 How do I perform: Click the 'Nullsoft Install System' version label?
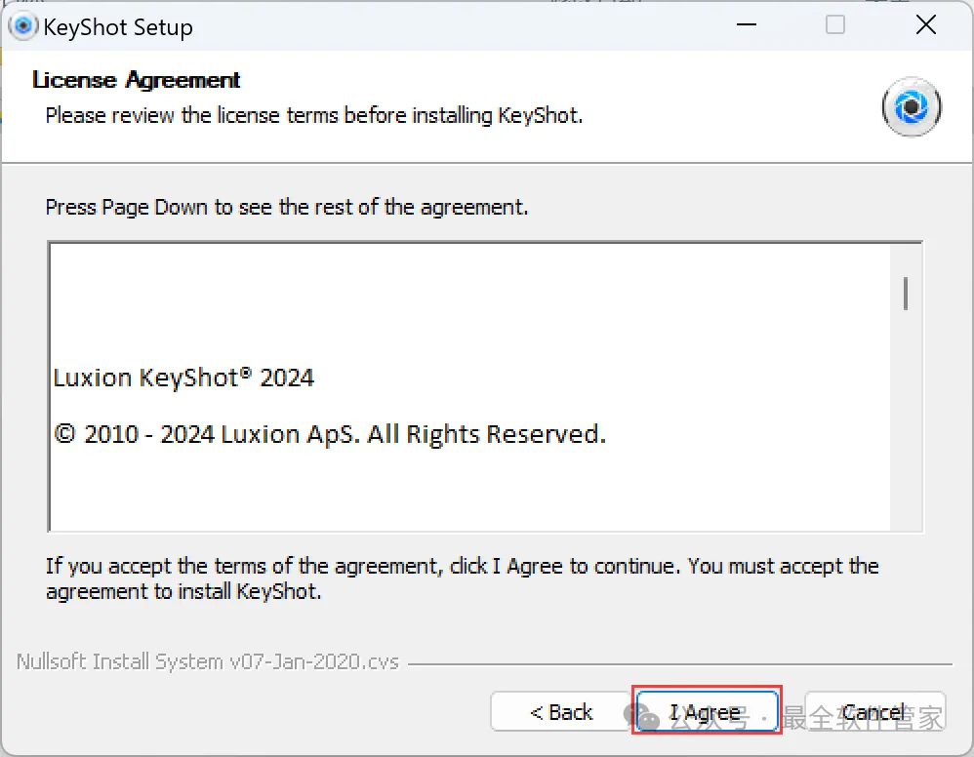207,661
